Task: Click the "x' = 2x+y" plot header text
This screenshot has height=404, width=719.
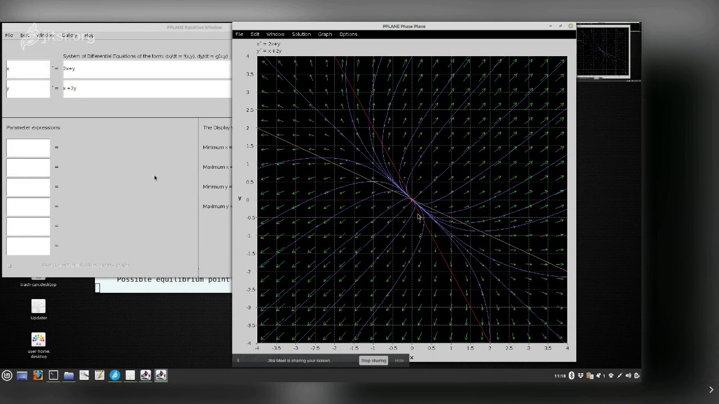Action: [269, 44]
